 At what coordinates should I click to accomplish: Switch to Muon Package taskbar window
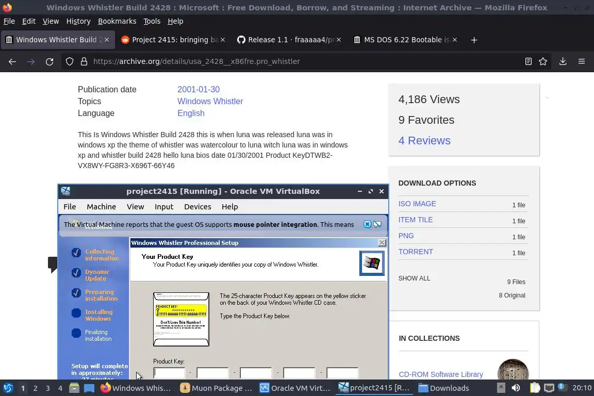[x=216, y=388]
